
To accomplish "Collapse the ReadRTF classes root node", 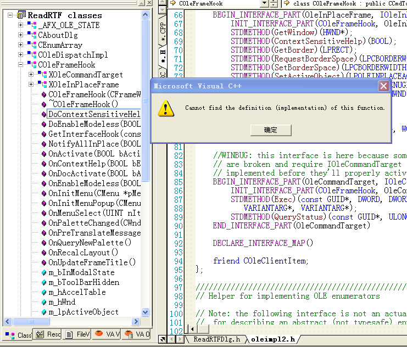I will pos(10,15).
